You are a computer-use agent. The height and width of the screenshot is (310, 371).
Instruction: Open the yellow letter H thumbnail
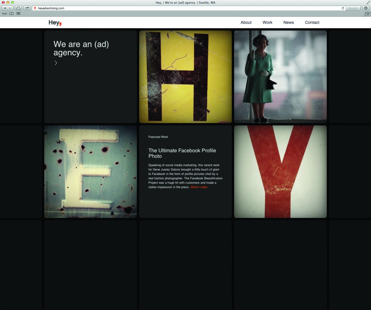click(x=185, y=77)
